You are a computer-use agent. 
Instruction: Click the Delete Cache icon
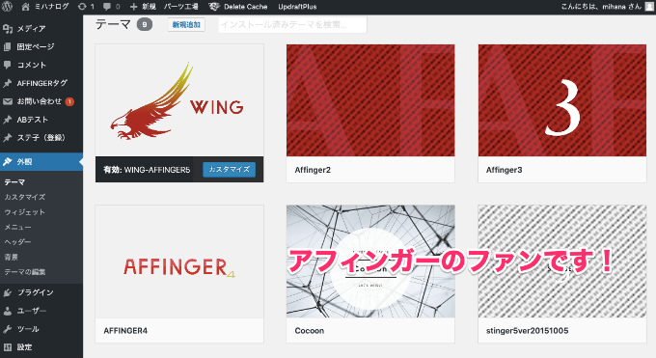pyautogui.click(x=214, y=7)
